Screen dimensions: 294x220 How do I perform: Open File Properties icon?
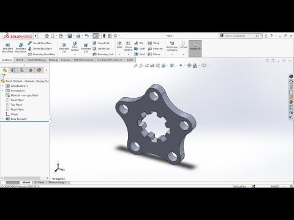(110, 36)
